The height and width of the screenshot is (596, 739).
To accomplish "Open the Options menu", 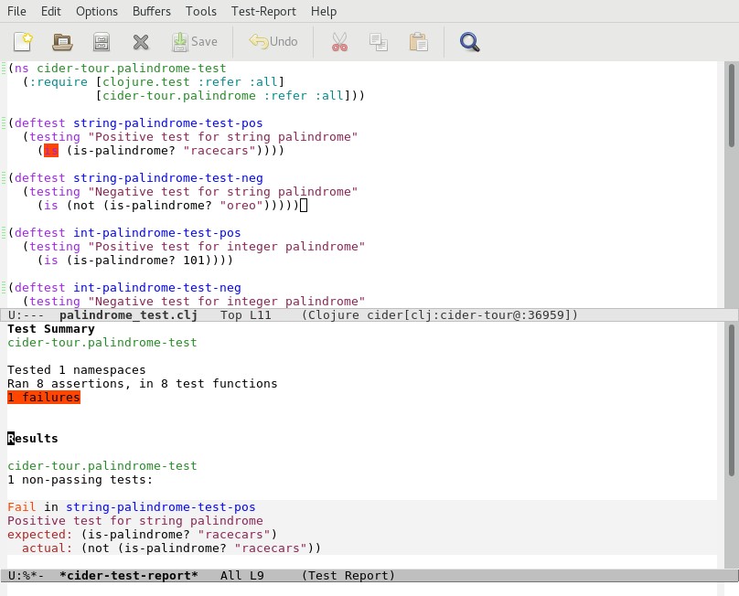I will (96, 11).
